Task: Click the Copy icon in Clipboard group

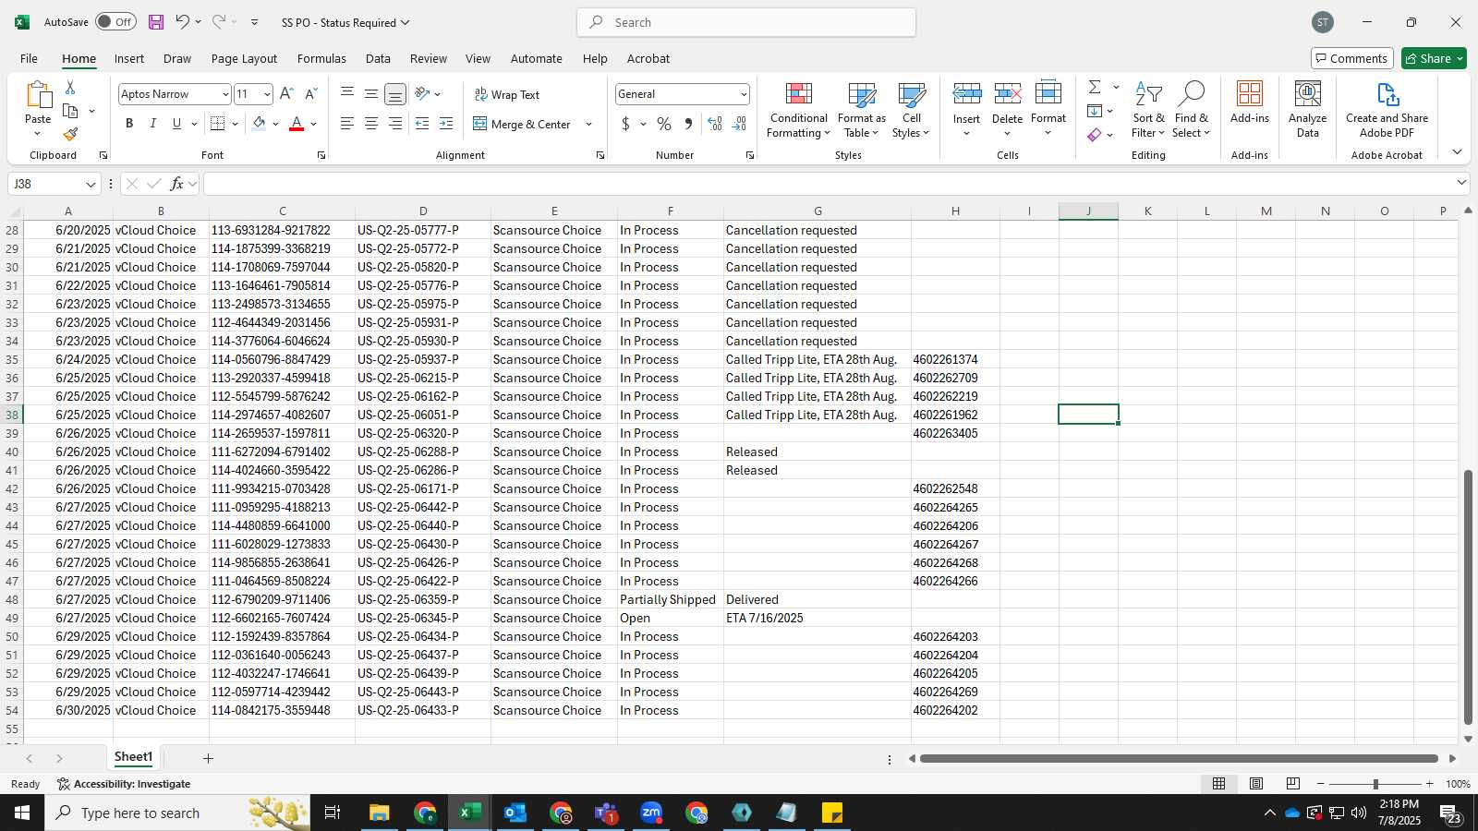Action: tap(70, 111)
